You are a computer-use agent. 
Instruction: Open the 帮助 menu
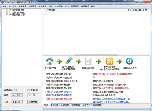93,7
